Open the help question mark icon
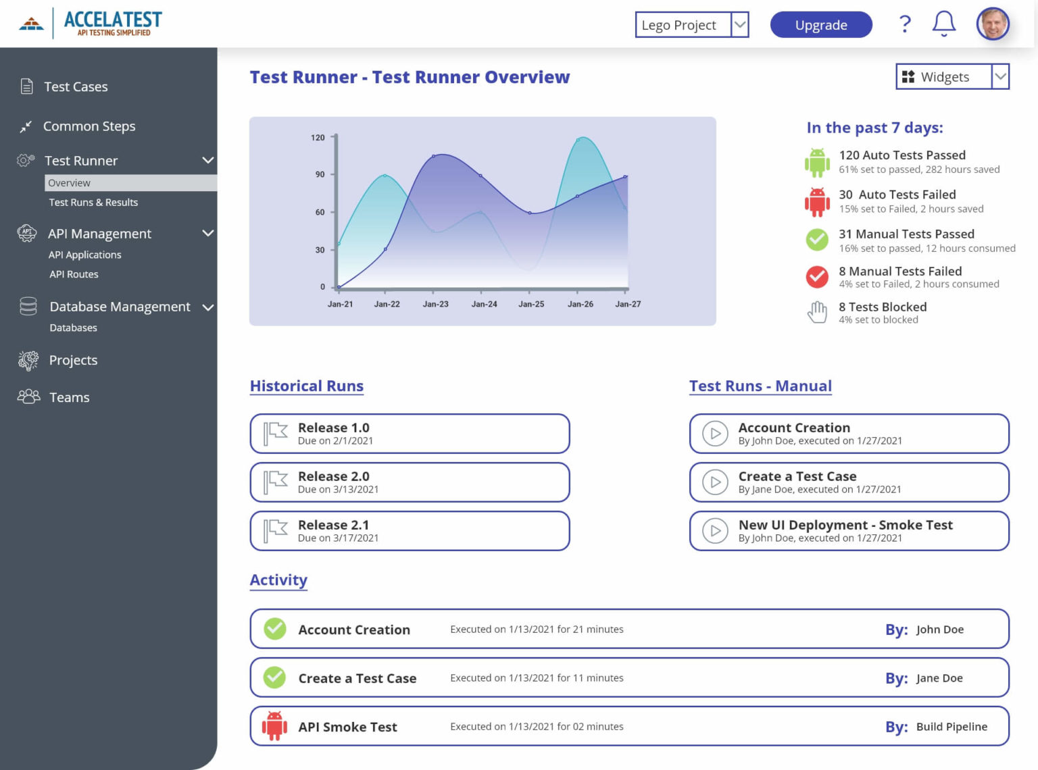The width and height of the screenshot is (1038, 770). tap(905, 24)
